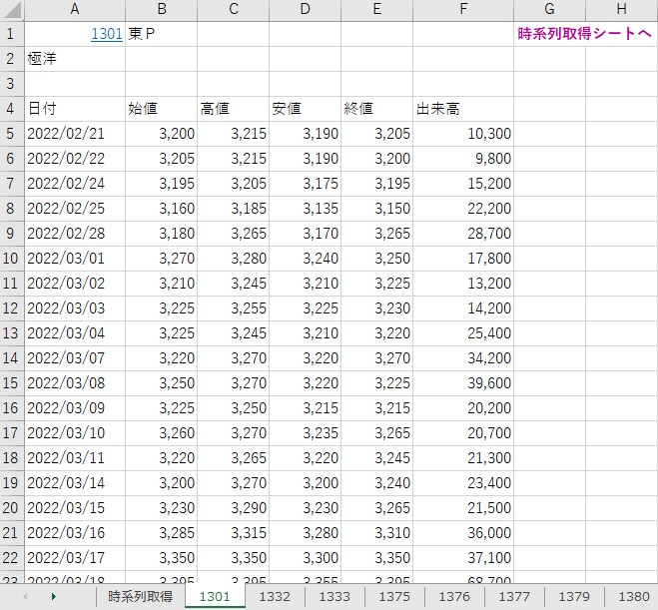This screenshot has width=658, height=610.
Task: Click the next sheet navigation arrow
Action: point(53,596)
